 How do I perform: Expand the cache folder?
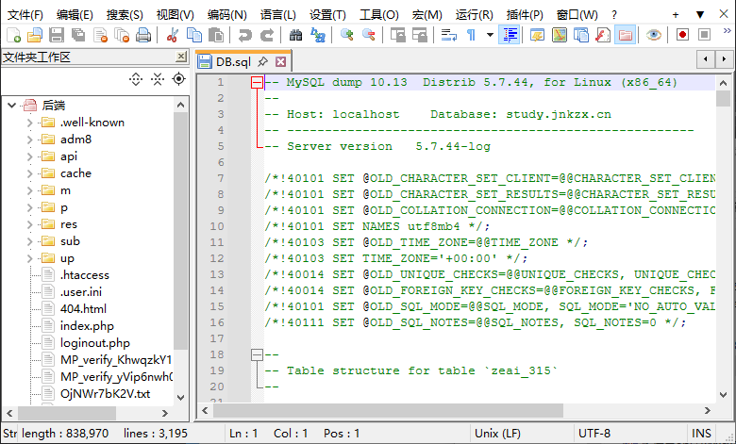click(x=29, y=173)
